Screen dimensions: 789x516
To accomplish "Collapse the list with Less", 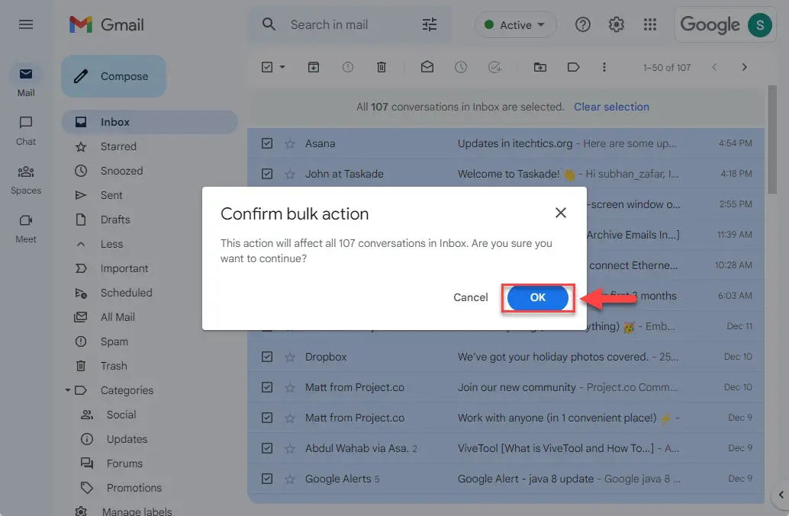I will 111,244.
